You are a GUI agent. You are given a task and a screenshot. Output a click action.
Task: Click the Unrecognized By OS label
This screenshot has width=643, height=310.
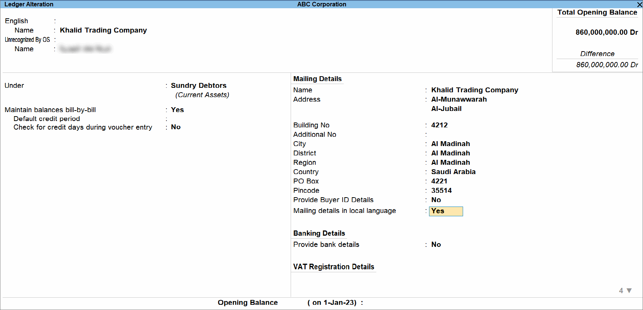27,40
